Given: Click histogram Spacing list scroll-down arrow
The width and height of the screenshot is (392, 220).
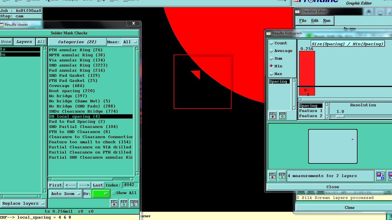Looking at the screenshot, I should coord(294,108).
